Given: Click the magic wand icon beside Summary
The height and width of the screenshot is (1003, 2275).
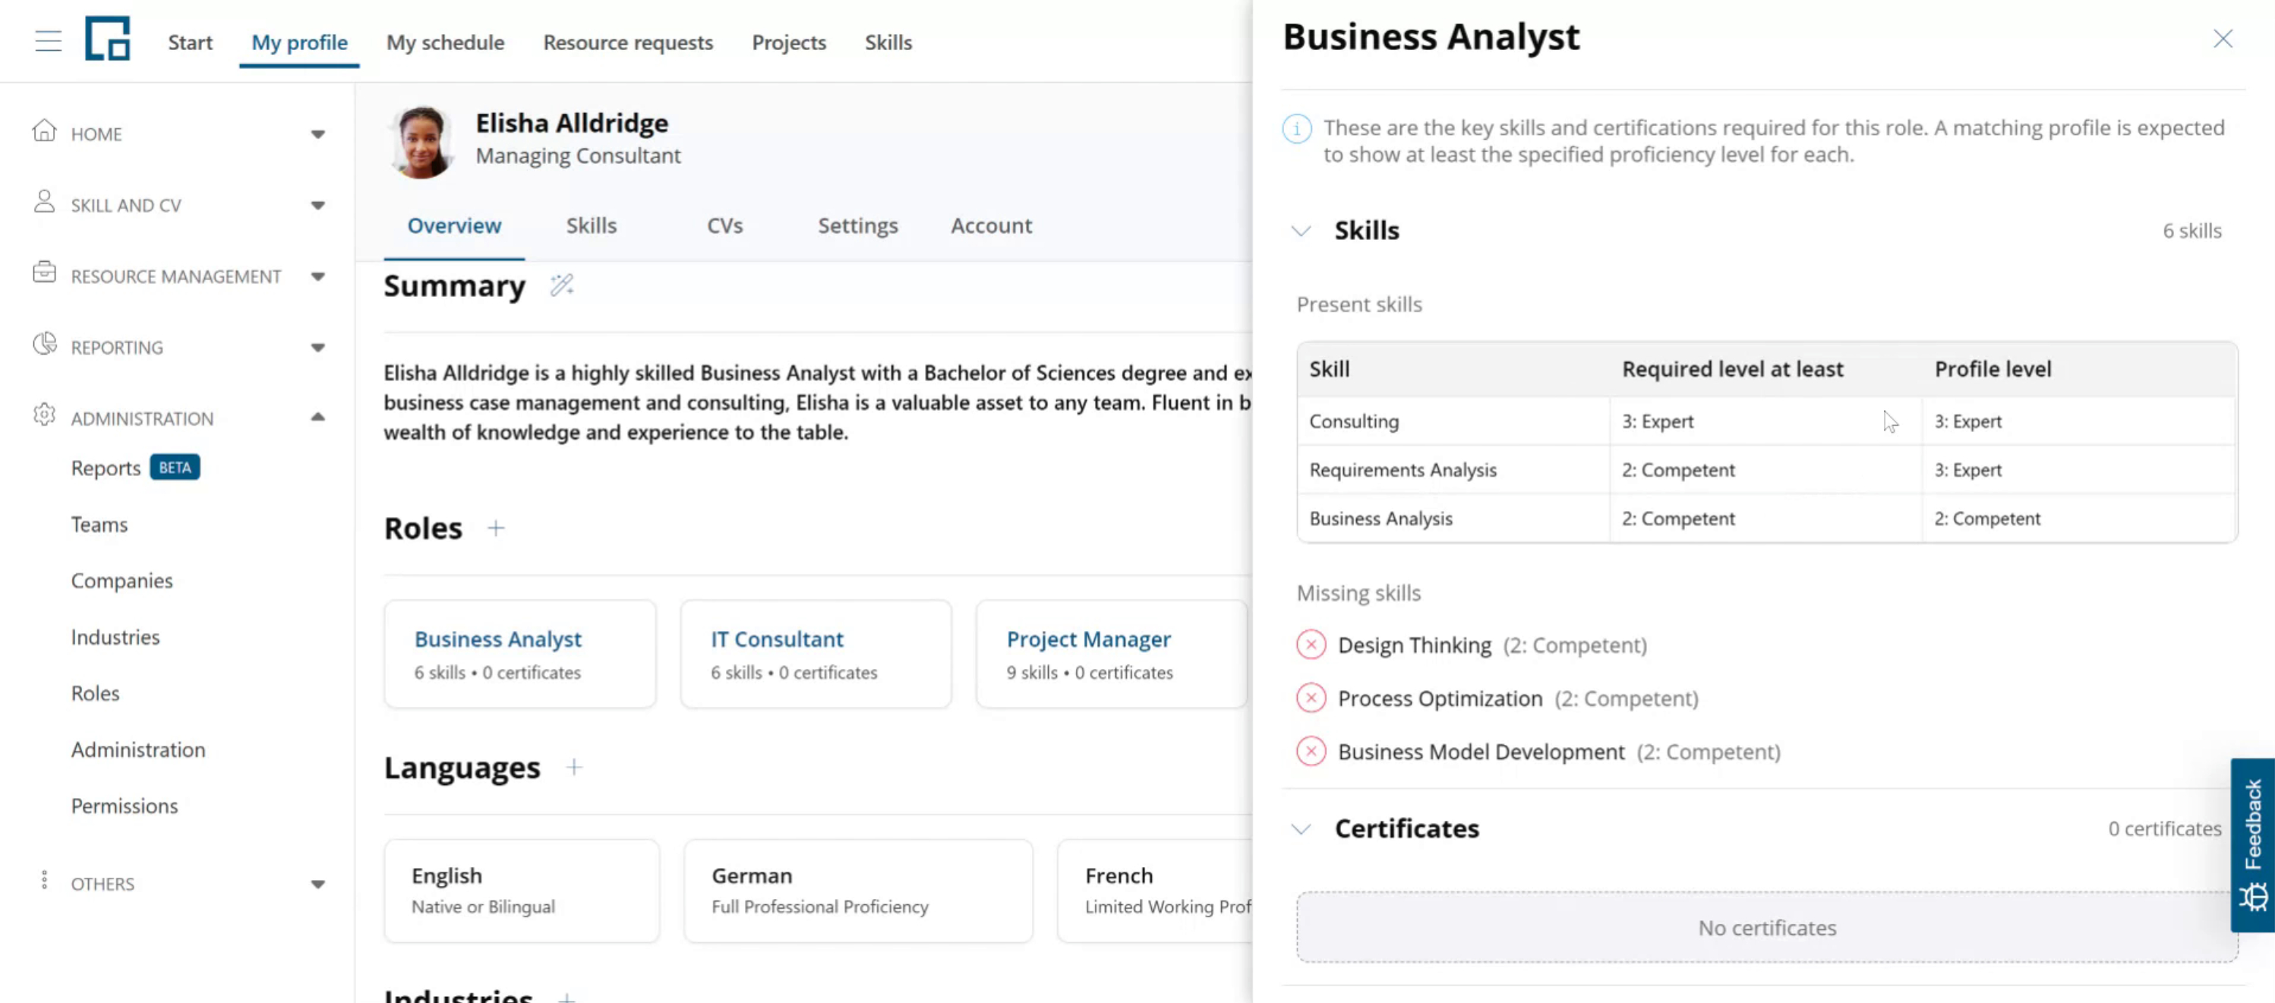Looking at the screenshot, I should tap(562, 284).
